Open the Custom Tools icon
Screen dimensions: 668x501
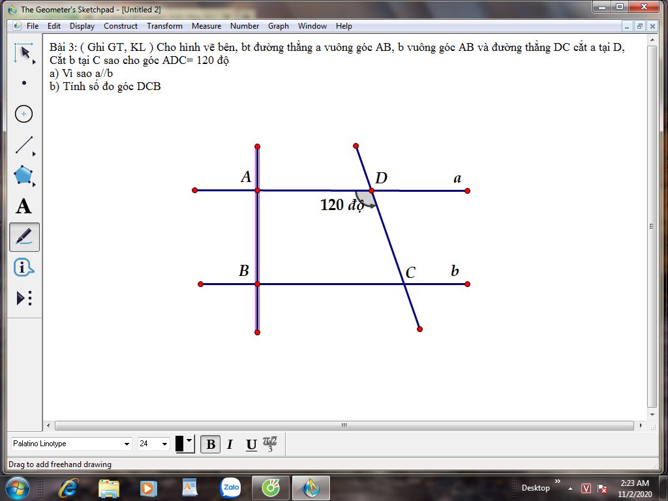click(x=24, y=298)
